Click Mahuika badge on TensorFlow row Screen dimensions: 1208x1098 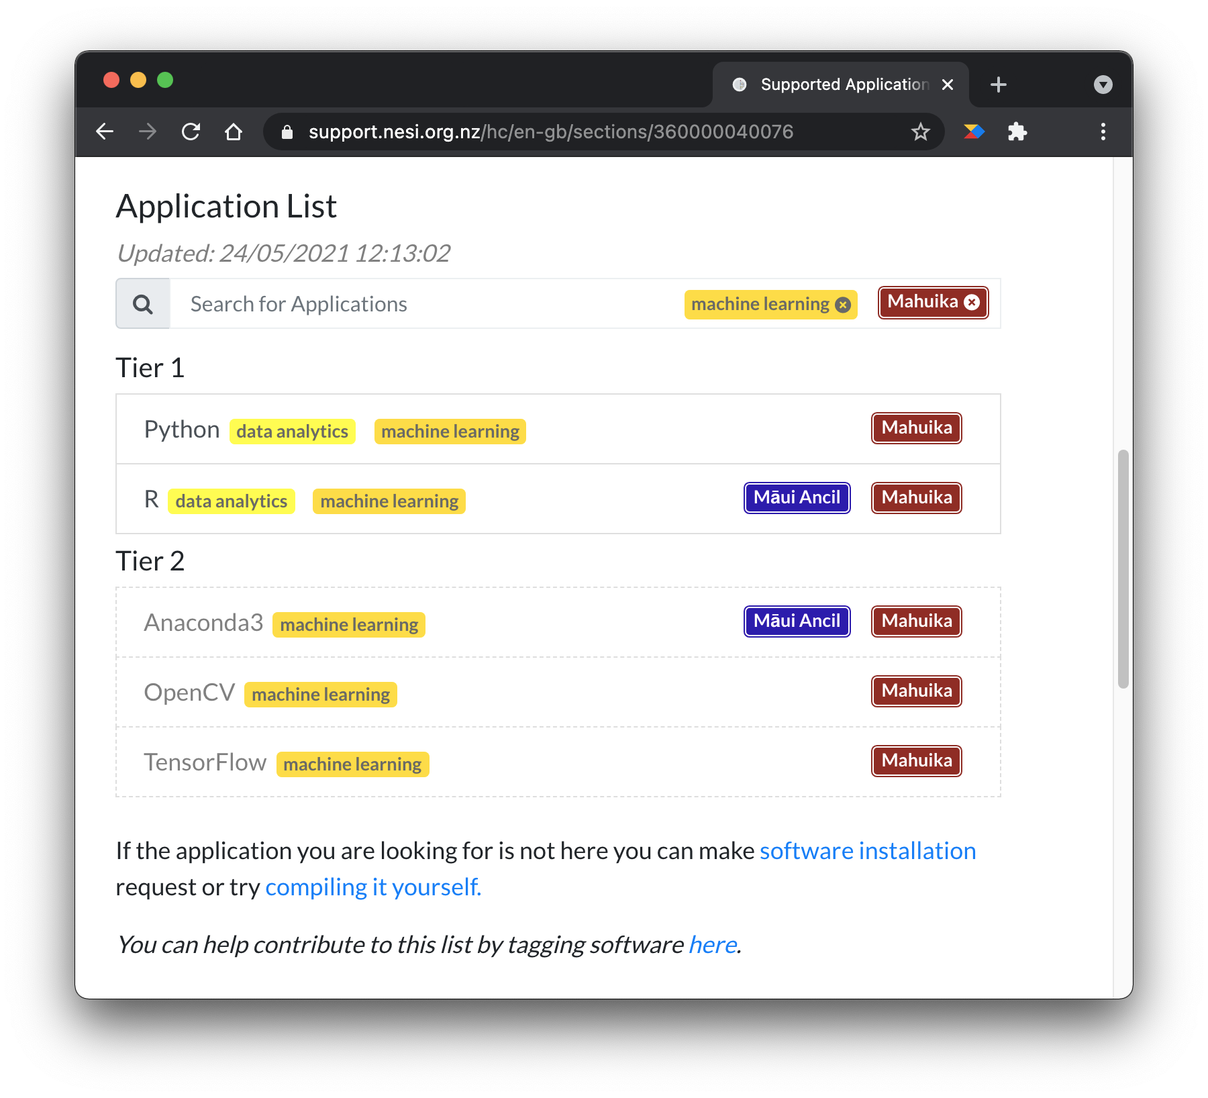[917, 760]
